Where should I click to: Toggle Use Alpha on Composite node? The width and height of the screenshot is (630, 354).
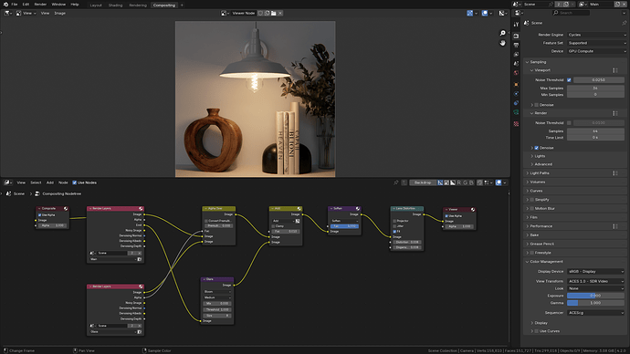pyautogui.click(x=40, y=215)
